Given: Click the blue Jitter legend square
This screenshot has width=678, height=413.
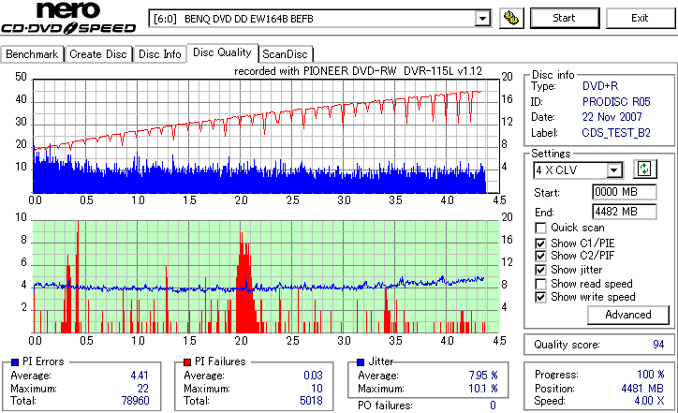Looking at the screenshot, I should click(361, 362).
